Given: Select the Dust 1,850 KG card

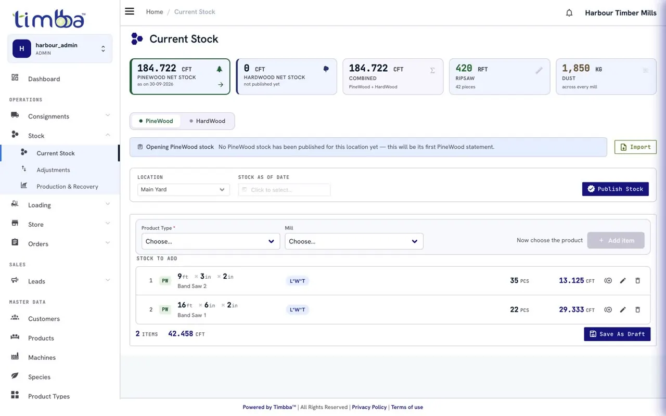Looking at the screenshot, I should pos(606,76).
